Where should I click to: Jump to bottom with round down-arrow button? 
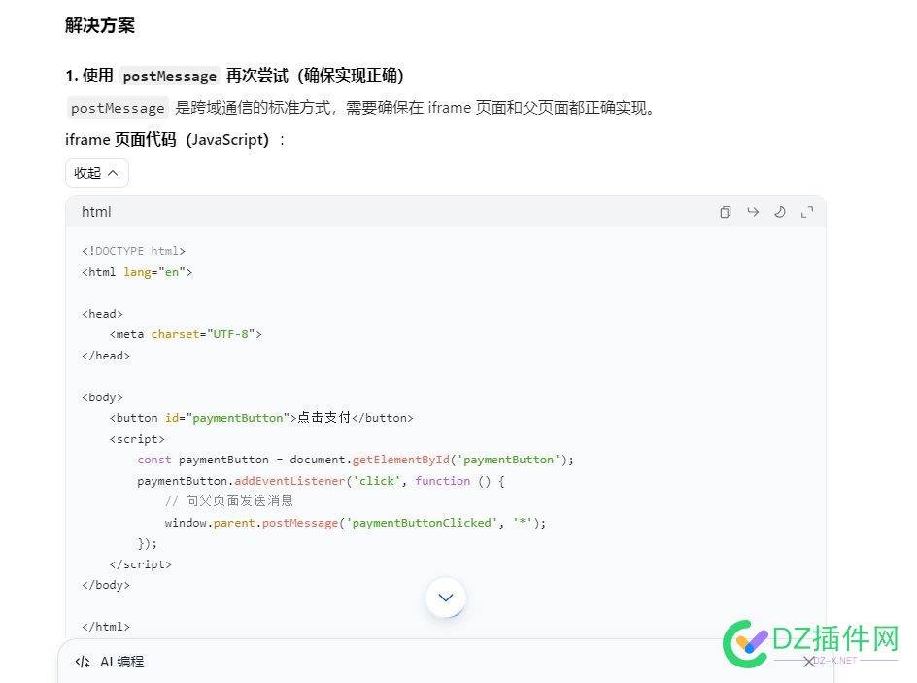pos(446,598)
